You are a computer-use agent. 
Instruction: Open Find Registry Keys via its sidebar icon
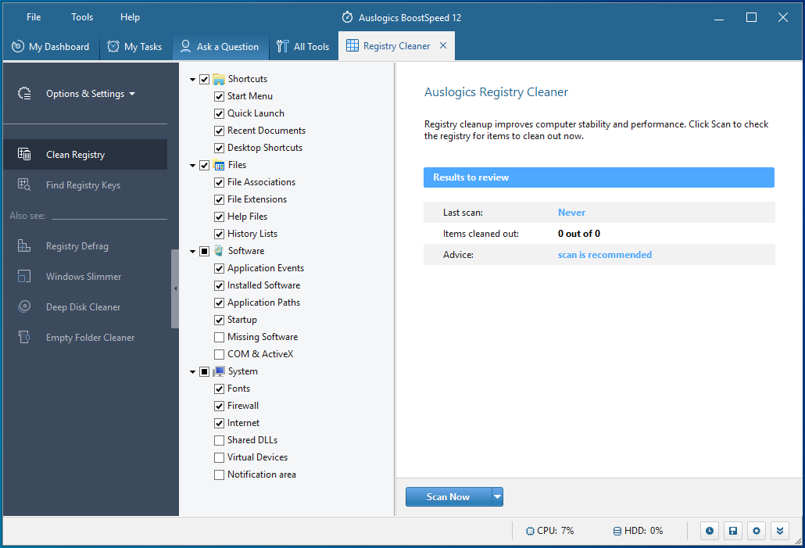(x=23, y=184)
